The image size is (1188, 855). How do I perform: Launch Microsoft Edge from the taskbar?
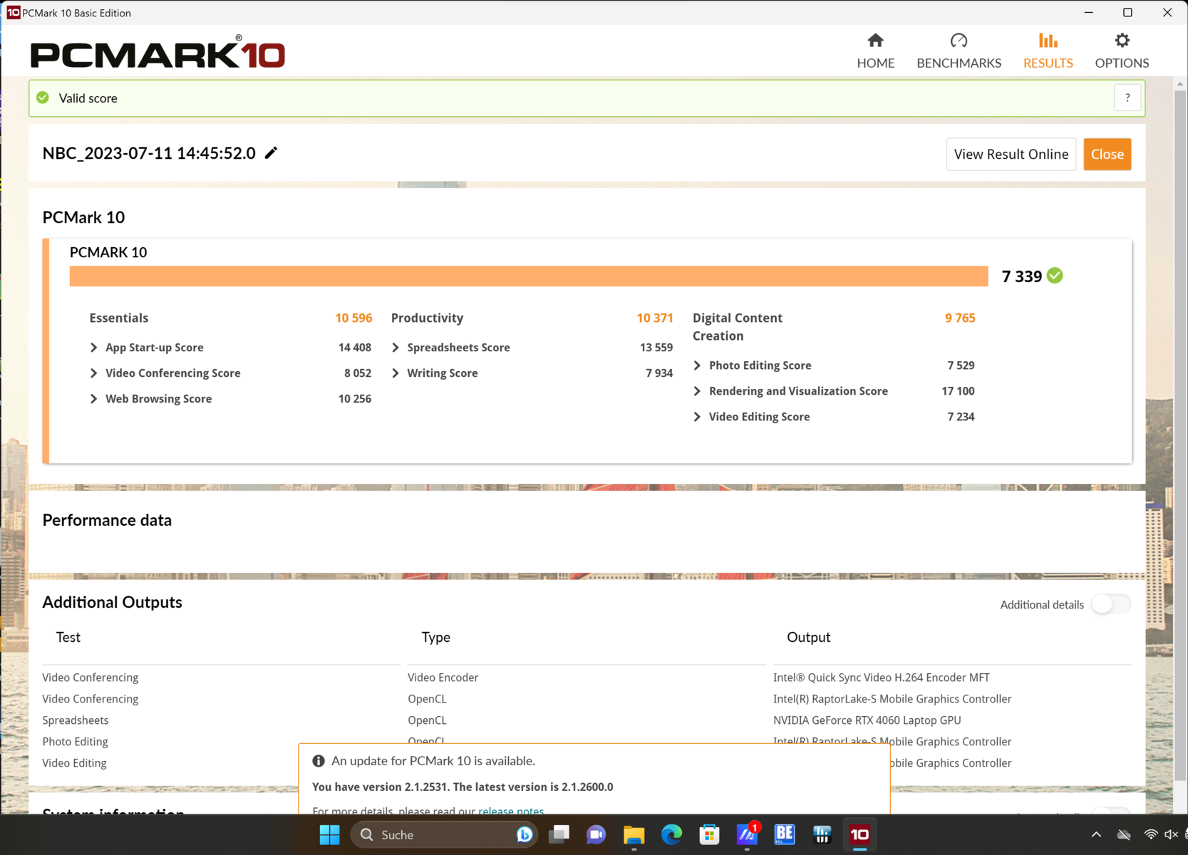(671, 834)
